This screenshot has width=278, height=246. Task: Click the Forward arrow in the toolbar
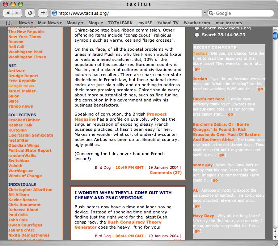coord(17,13)
